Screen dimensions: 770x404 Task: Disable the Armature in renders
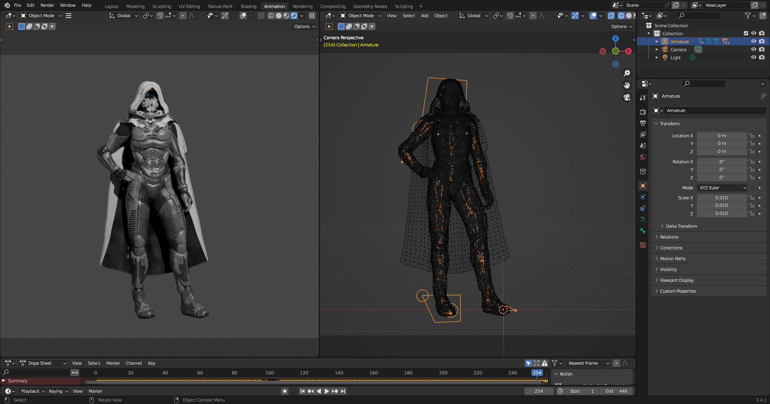click(x=762, y=41)
